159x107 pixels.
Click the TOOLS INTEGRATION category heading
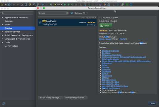(109, 18)
